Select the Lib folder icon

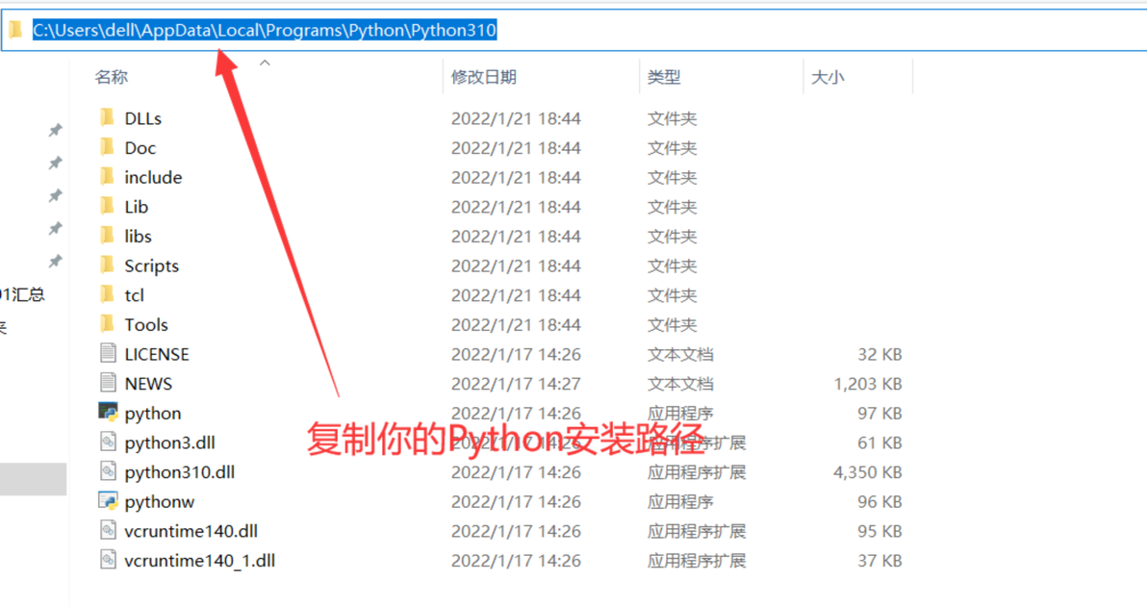pos(108,206)
